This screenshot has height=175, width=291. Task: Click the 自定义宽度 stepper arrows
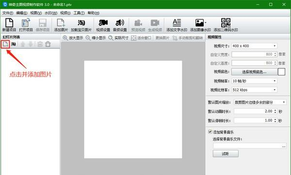275,55
